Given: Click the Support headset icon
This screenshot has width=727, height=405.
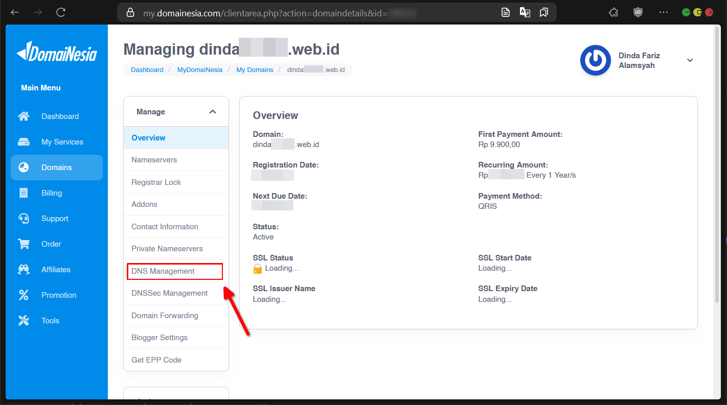Looking at the screenshot, I should pyautogui.click(x=24, y=219).
